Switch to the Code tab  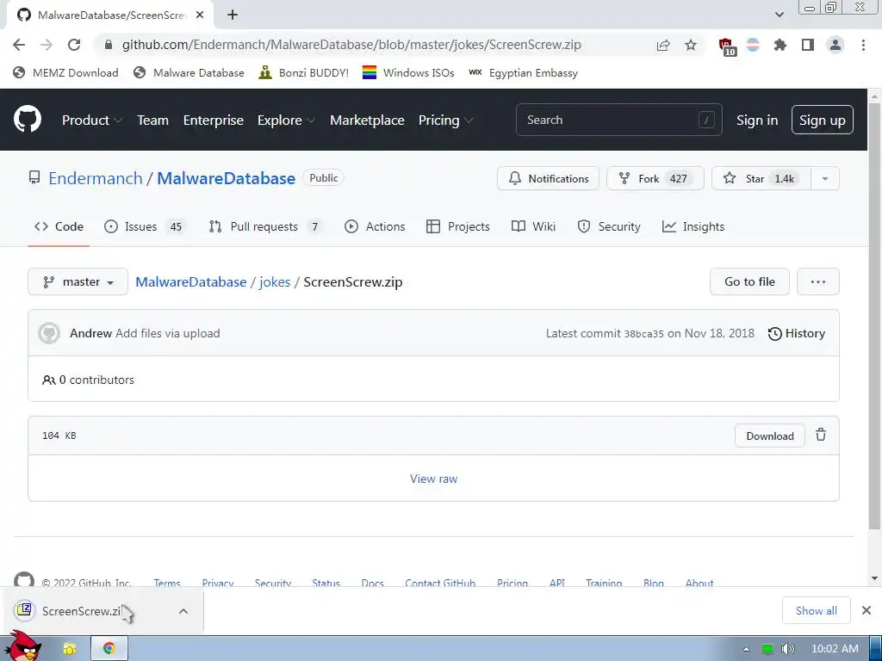tap(59, 226)
